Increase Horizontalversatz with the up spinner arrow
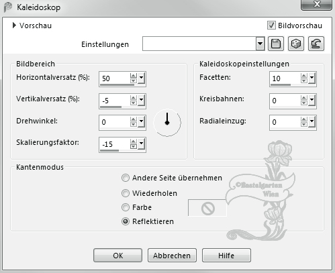 coord(134,76)
